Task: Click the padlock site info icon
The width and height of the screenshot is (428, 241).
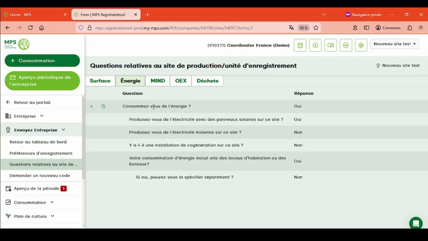Action: [x=89, y=28]
